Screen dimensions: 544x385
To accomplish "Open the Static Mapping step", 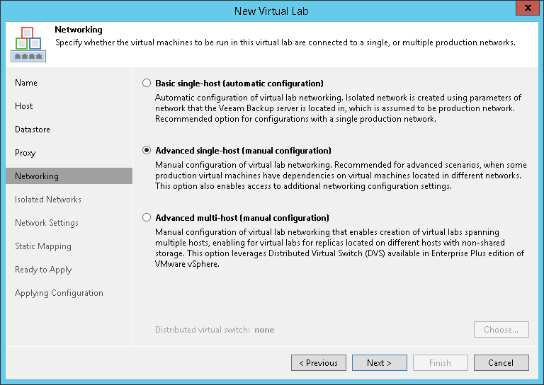I will pos(43,246).
